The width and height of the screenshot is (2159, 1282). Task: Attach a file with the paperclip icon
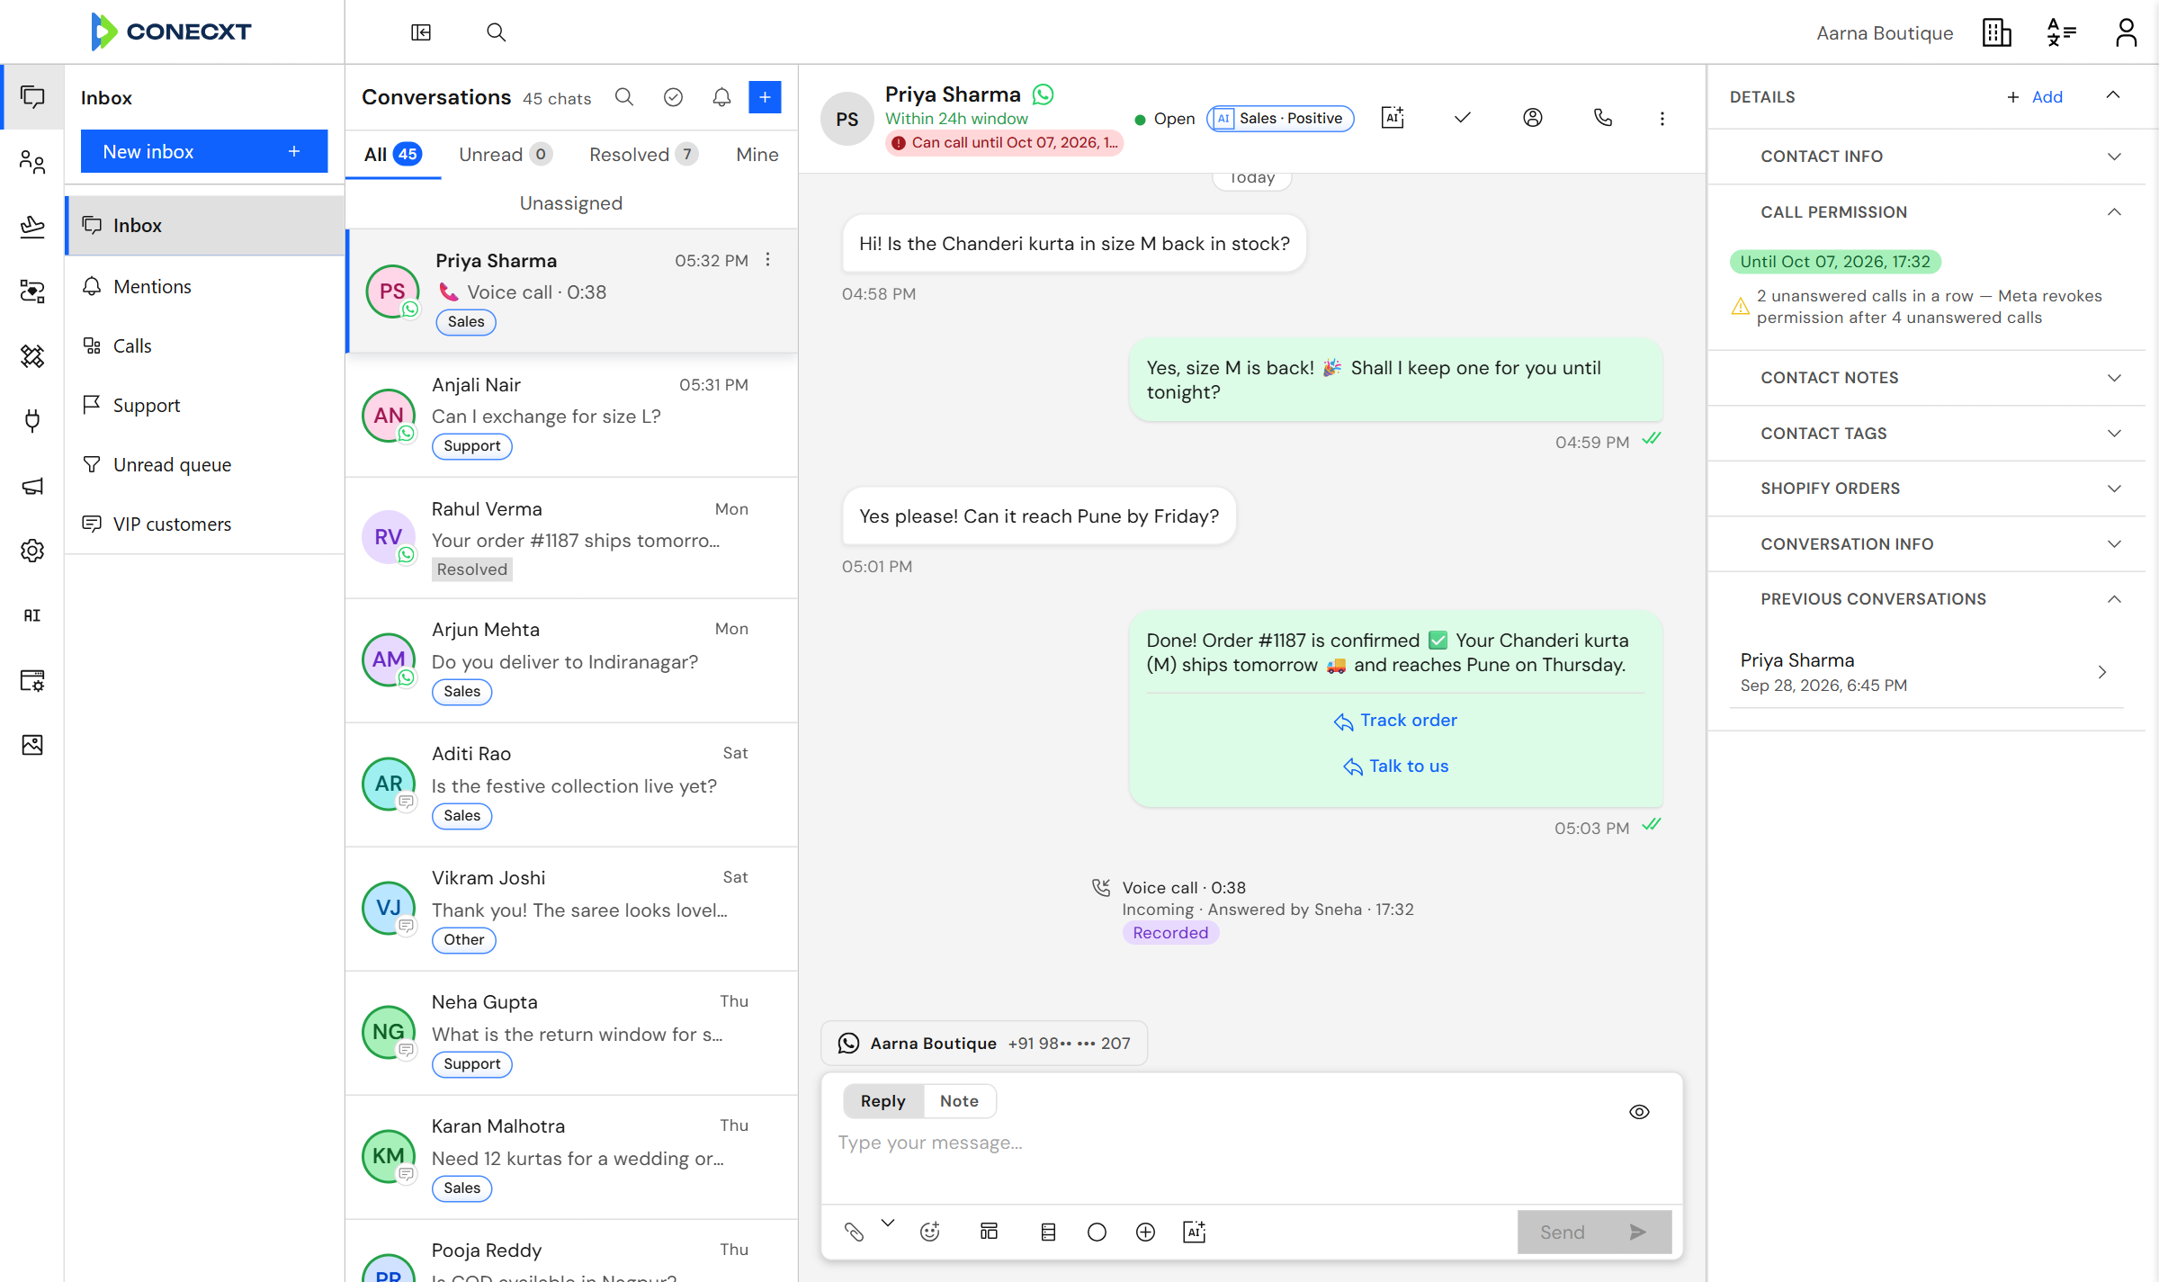[x=855, y=1232]
